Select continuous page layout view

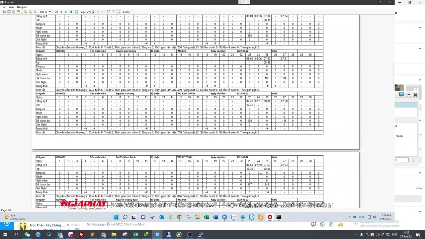click(x=118, y=12)
